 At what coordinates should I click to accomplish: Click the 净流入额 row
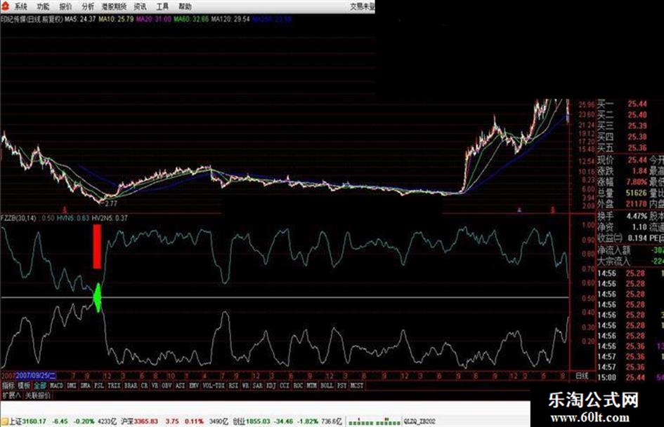click(630, 250)
